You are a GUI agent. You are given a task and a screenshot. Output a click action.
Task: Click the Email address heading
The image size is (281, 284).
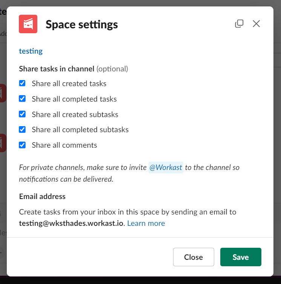[x=42, y=196]
